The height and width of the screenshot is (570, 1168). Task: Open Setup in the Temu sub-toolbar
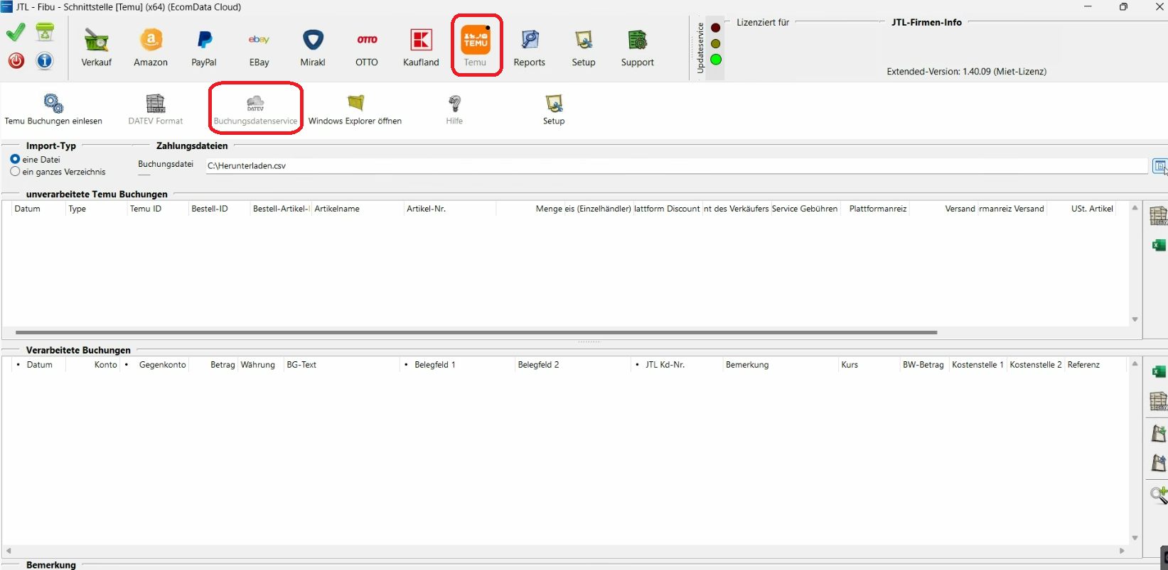tap(554, 109)
